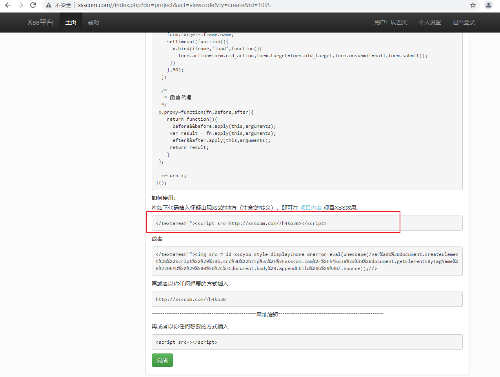The height and width of the screenshot is (377, 500).
Task: Click the 网址缩短 separator label
Action: pyautogui.click(x=267, y=315)
